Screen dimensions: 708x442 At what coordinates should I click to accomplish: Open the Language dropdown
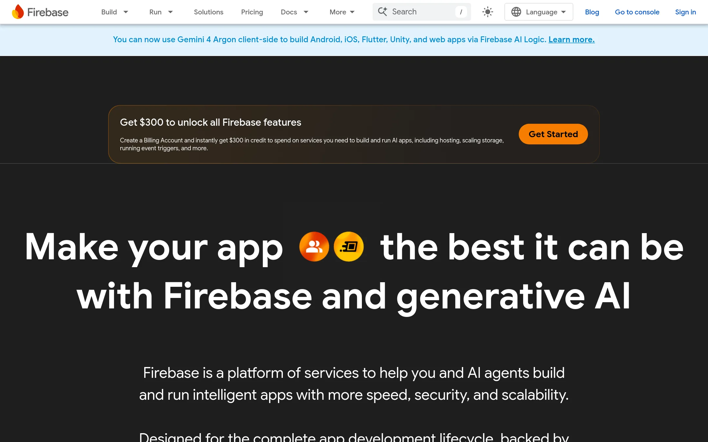(539, 12)
